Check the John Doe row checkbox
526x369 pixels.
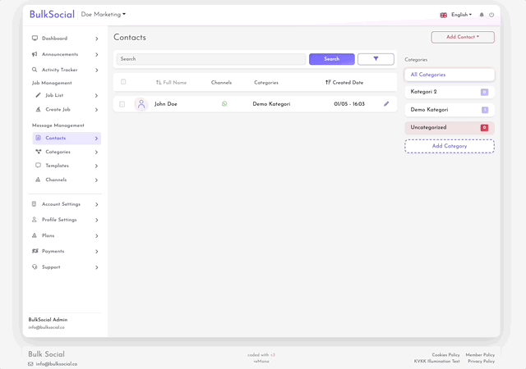(x=122, y=104)
